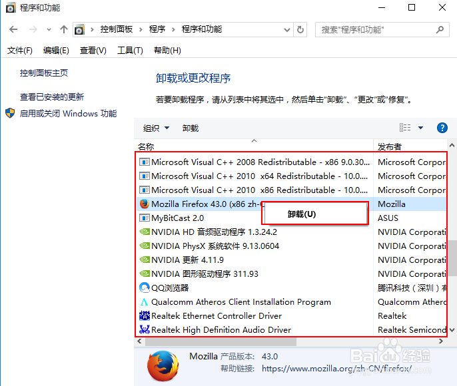Click the MyBitCast 2.0 icon

tap(145, 218)
